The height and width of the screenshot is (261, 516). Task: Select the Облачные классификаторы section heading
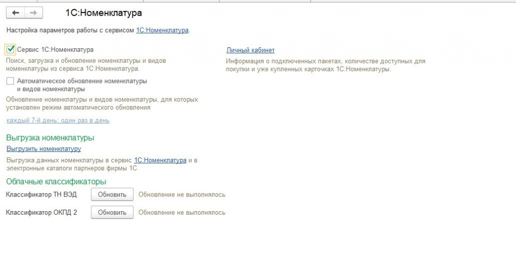coord(56,182)
